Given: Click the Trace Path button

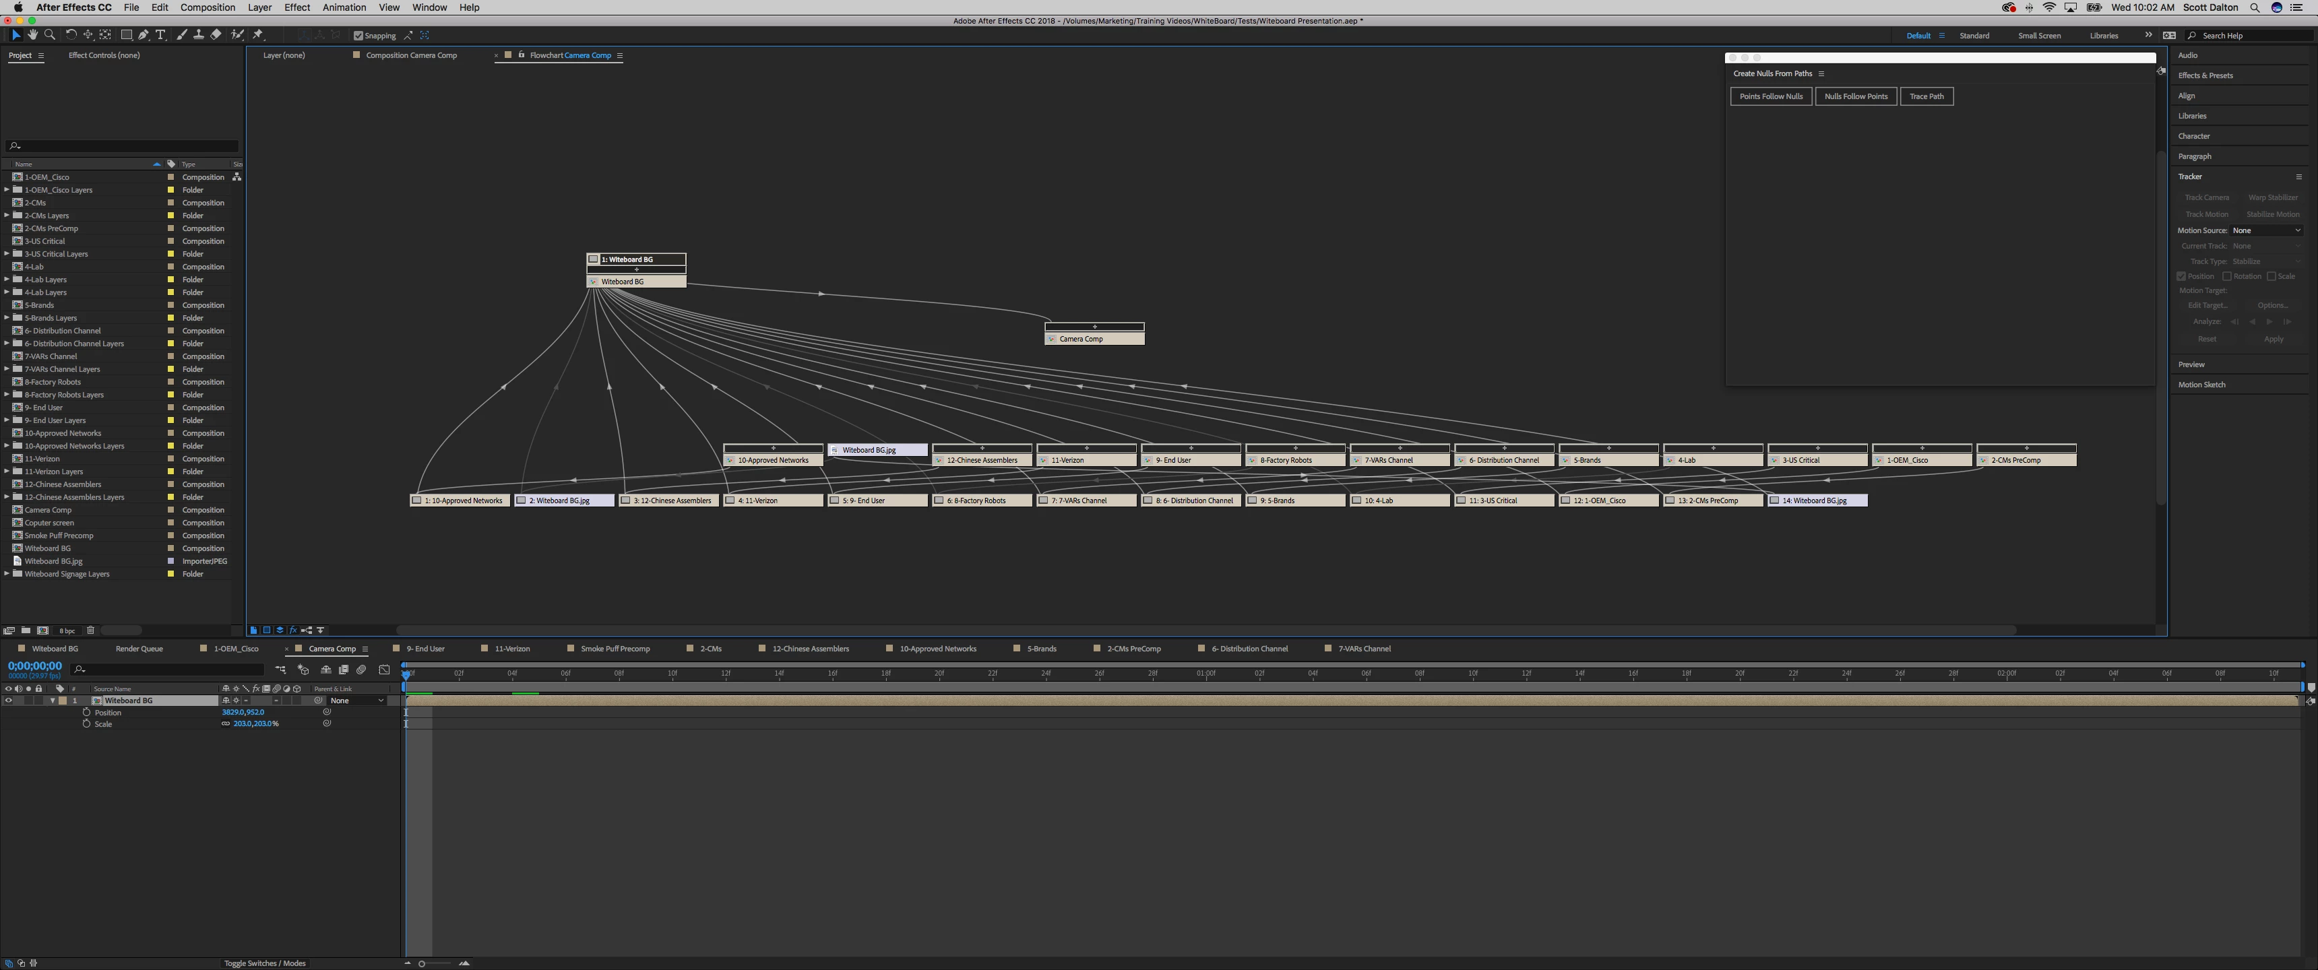Looking at the screenshot, I should tap(1926, 96).
